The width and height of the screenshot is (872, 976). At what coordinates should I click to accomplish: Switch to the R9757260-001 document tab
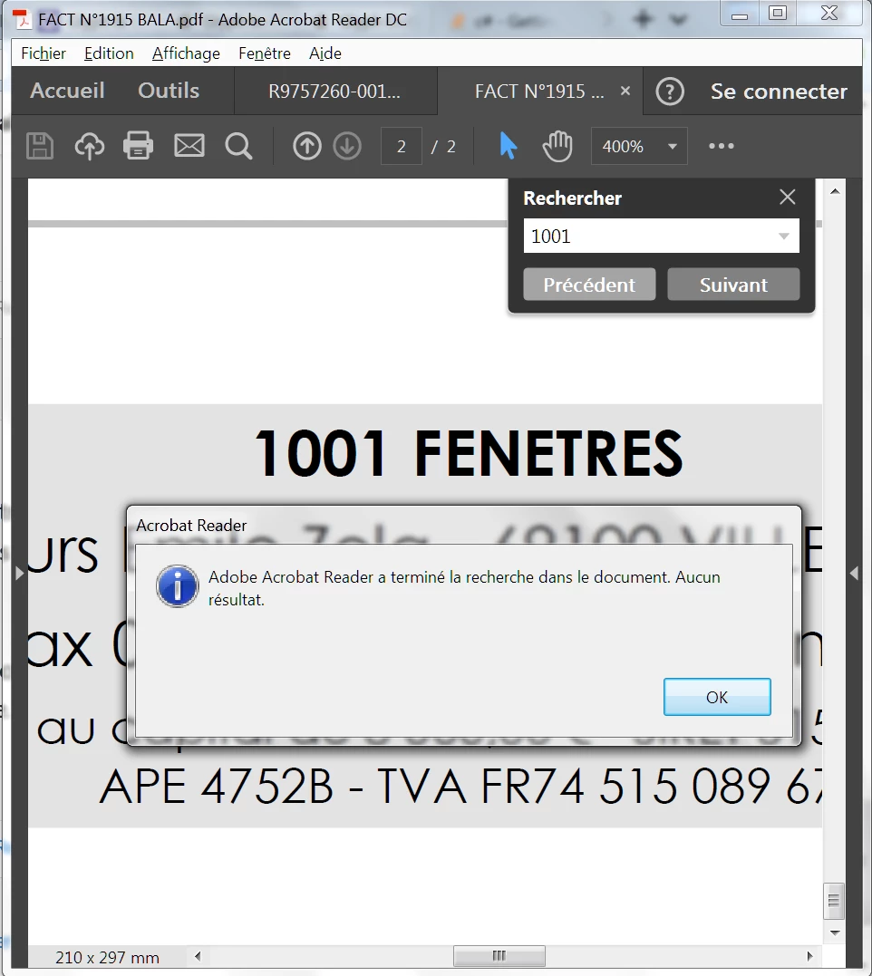334,92
